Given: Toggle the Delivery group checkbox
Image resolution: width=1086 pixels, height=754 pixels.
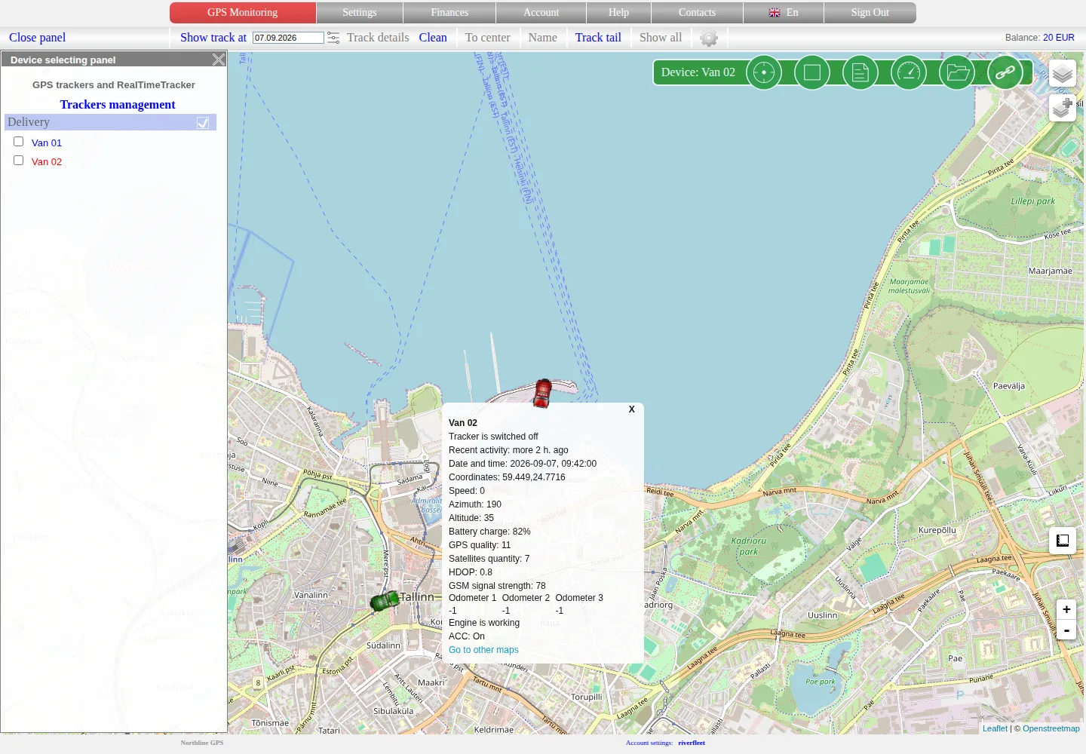Looking at the screenshot, I should (203, 123).
